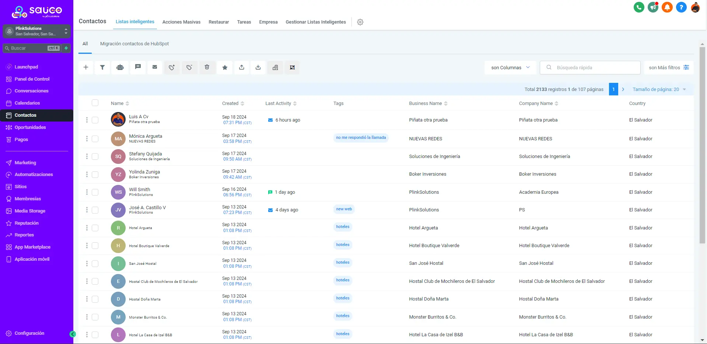Click the announcements megaphone icon
707x344 pixels.
coord(653,7)
